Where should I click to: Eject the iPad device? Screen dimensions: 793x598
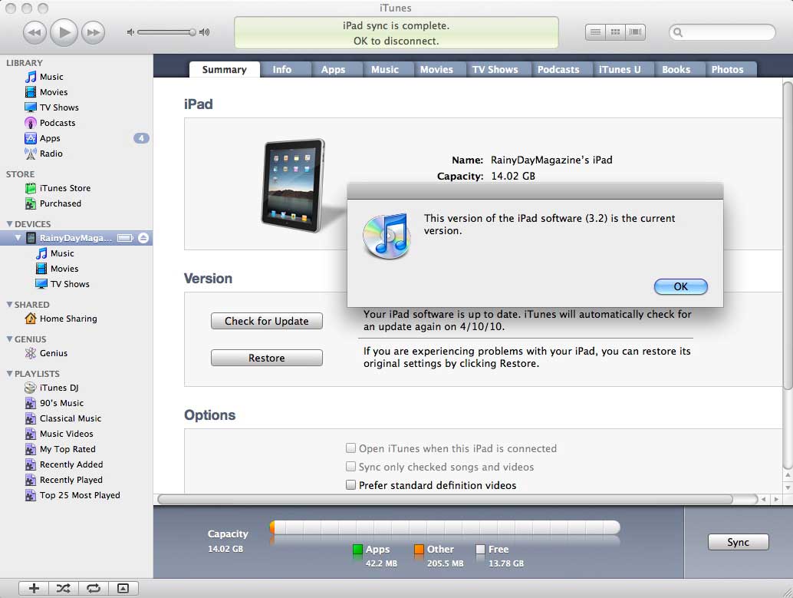(x=143, y=238)
